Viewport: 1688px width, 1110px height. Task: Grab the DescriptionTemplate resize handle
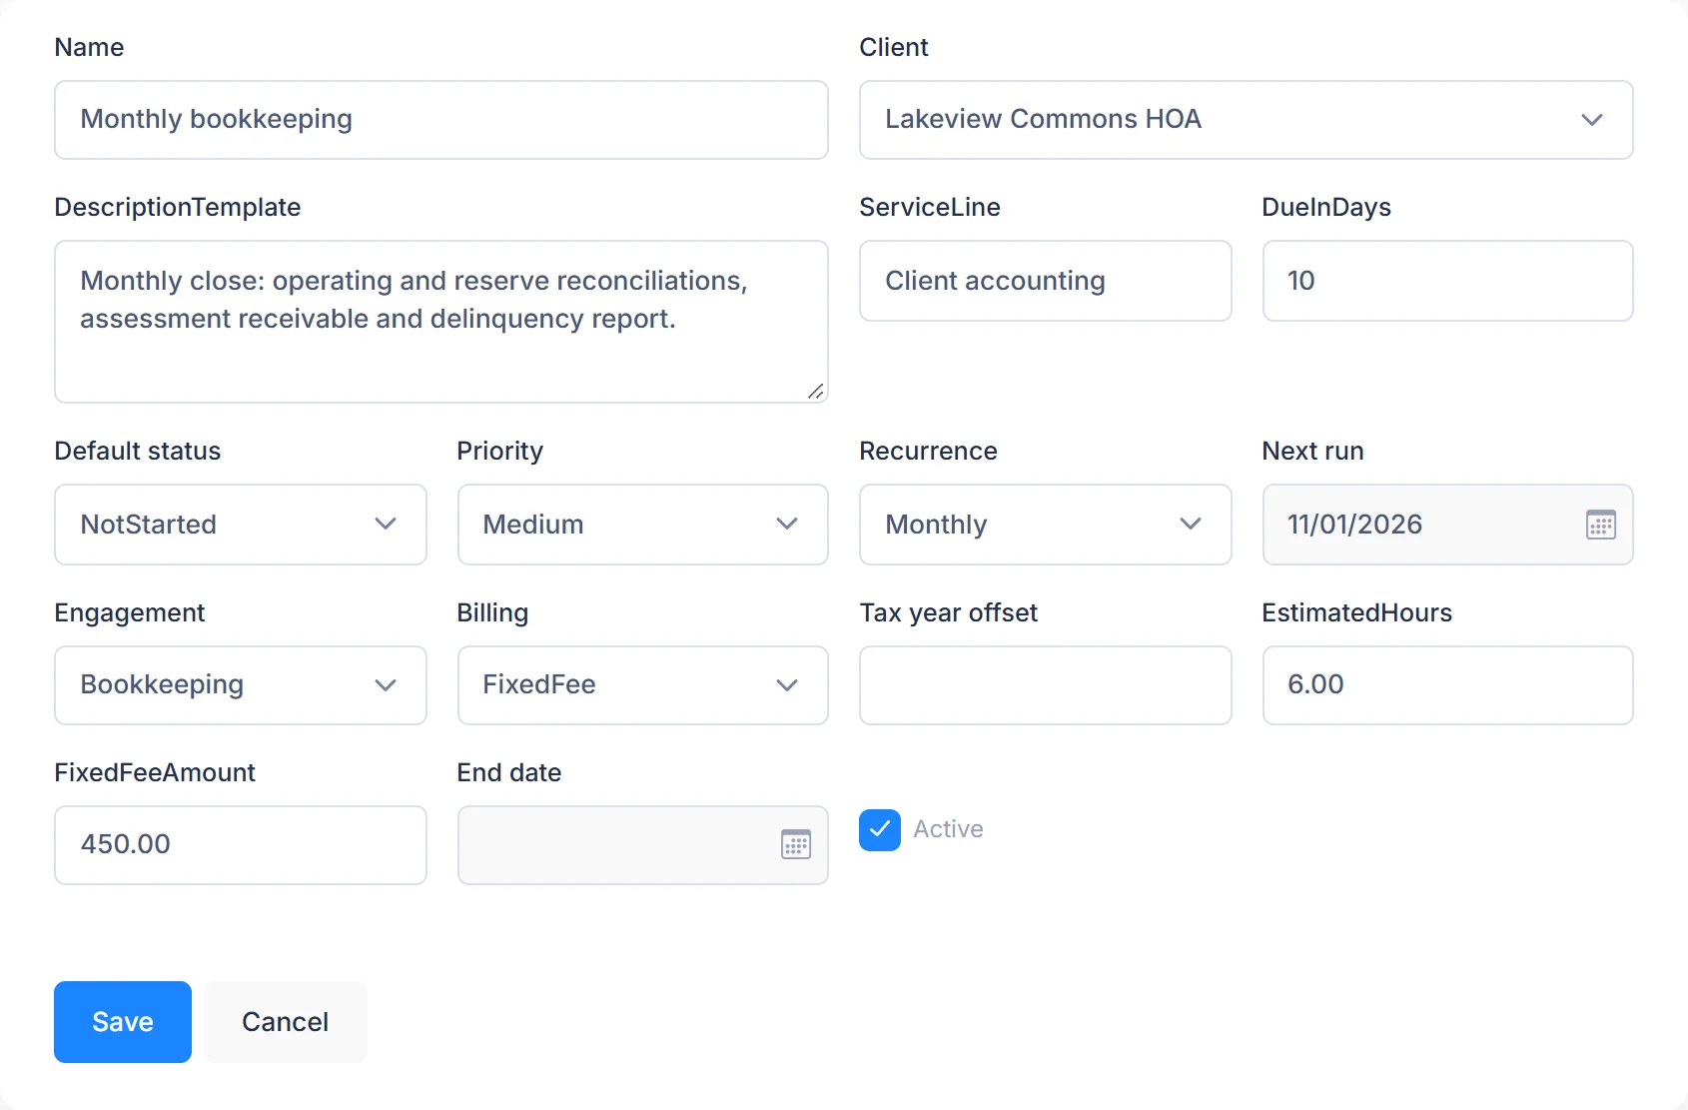[816, 391]
